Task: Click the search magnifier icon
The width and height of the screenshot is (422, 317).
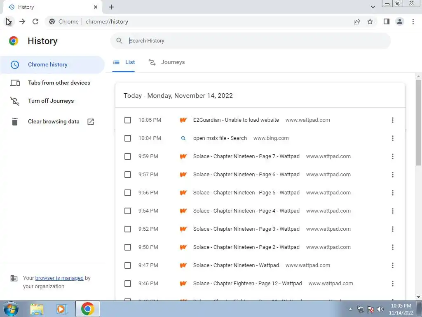Action: coord(119,41)
